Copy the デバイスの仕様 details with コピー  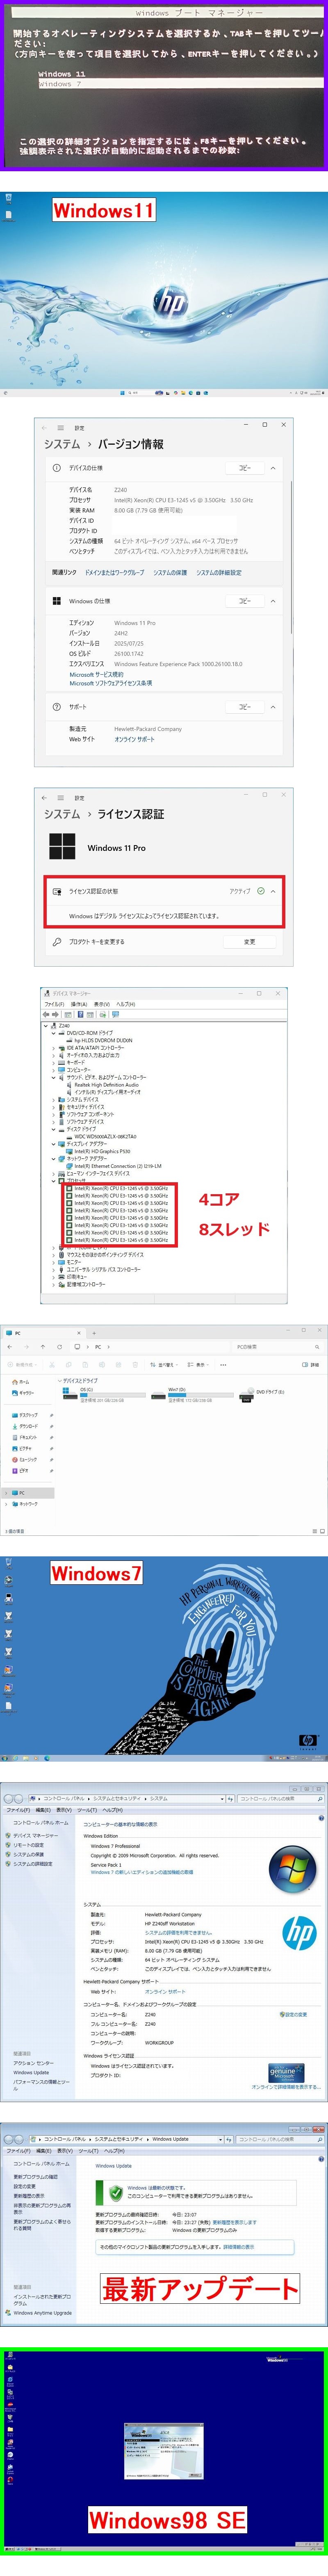tap(245, 468)
